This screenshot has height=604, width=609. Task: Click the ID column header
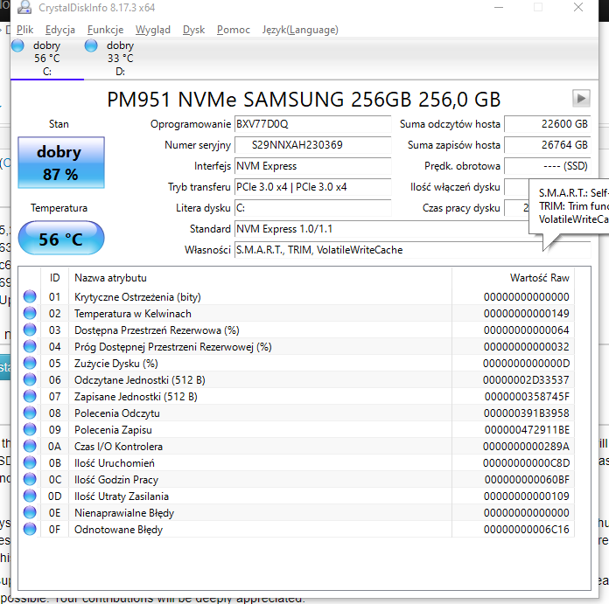coord(55,278)
